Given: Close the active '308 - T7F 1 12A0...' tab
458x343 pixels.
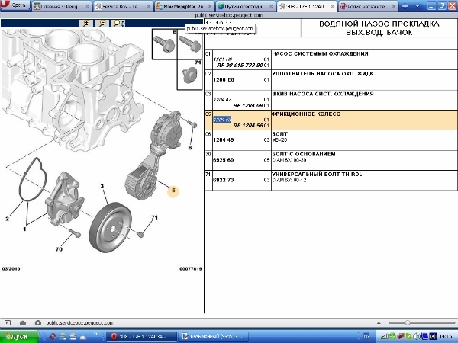Looking at the screenshot, I should click(x=332, y=6).
